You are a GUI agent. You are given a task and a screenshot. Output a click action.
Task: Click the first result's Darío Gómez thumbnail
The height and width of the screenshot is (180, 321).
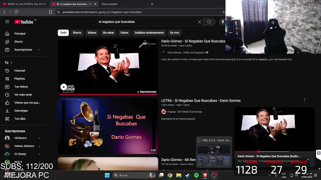pos(108,66)
